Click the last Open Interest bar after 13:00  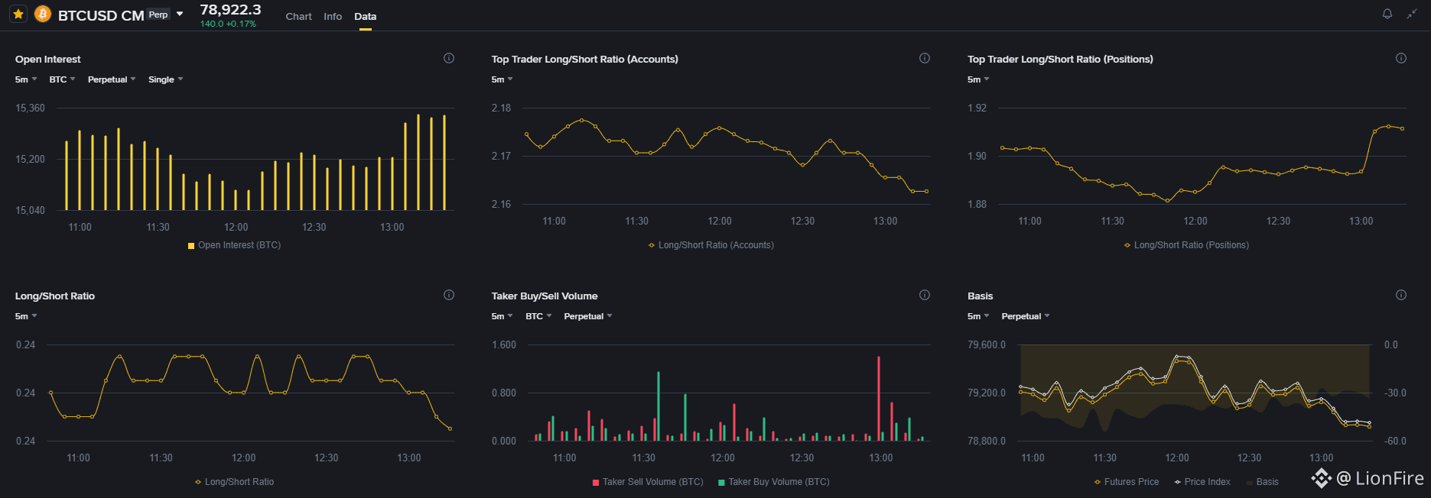[444, 163]
